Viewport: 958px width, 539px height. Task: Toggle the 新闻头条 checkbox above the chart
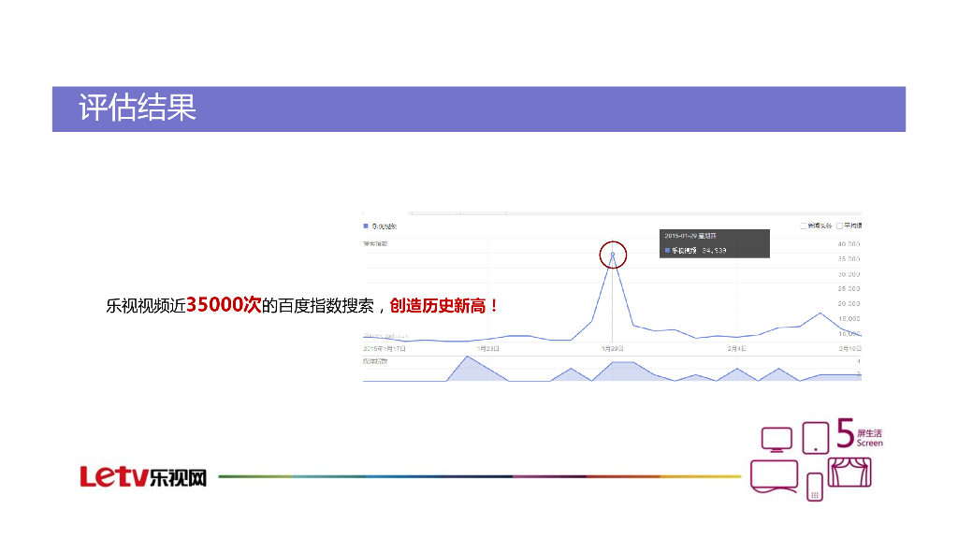[x=804, y=226]
